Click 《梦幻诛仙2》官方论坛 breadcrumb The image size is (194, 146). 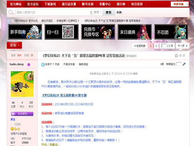tap(26, 21)
